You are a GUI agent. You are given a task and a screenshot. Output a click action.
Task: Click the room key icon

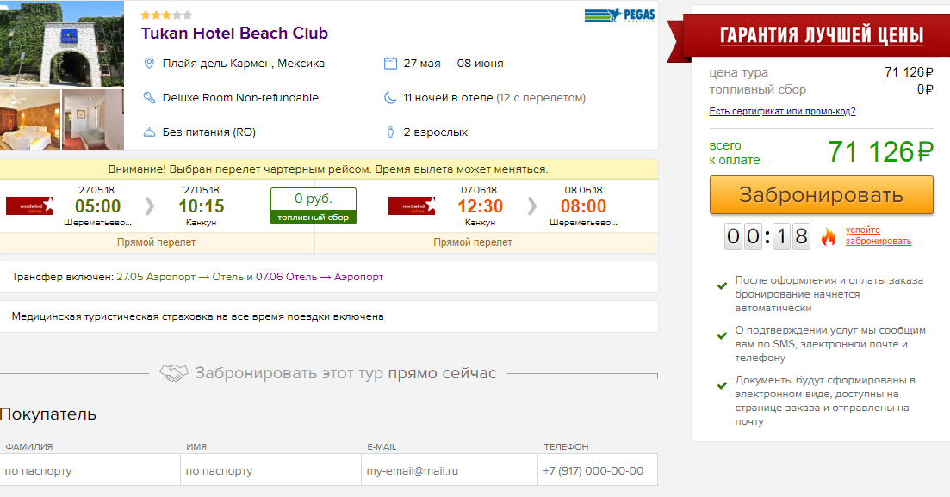(x=149, y=98)
